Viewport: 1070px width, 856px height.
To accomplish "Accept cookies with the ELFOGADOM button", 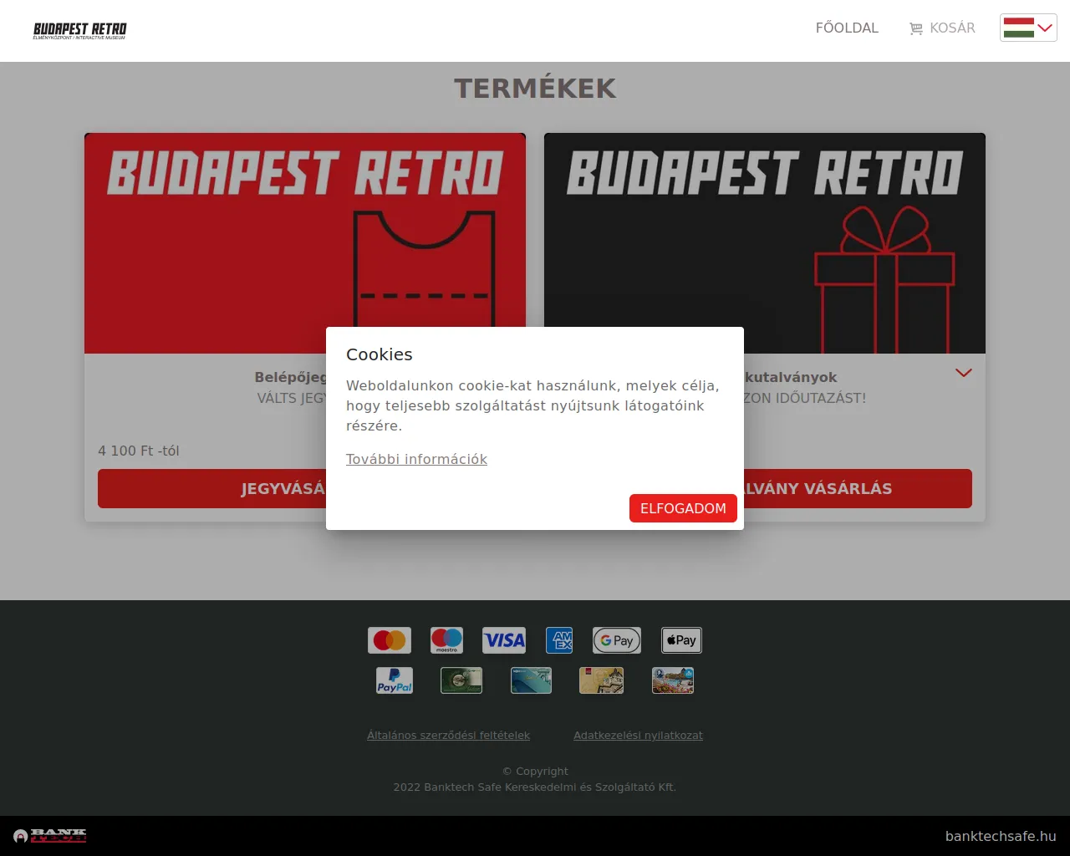I will click(683, 507).
